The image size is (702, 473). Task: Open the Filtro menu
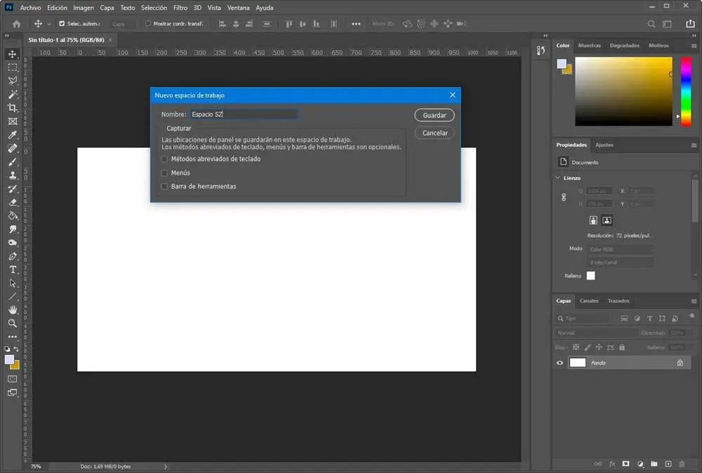180,8
